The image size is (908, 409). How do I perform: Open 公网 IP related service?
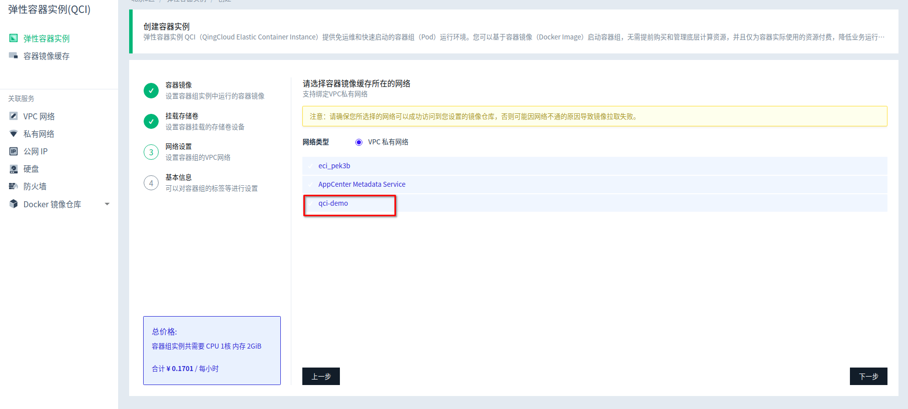[x=36, y=151]
